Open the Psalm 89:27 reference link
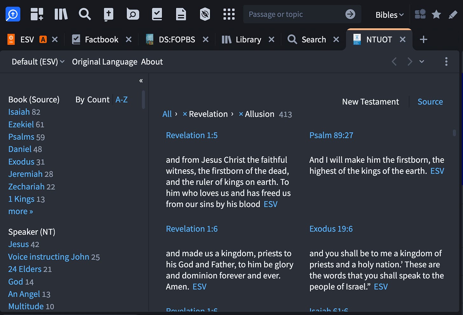 tap(331, 135)
